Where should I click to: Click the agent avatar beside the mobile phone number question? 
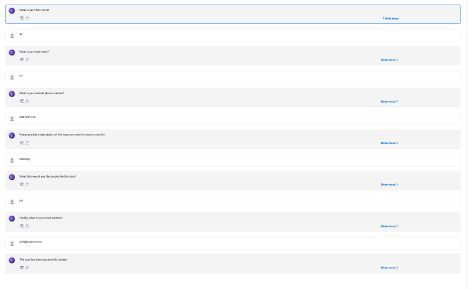coord(11,94)
